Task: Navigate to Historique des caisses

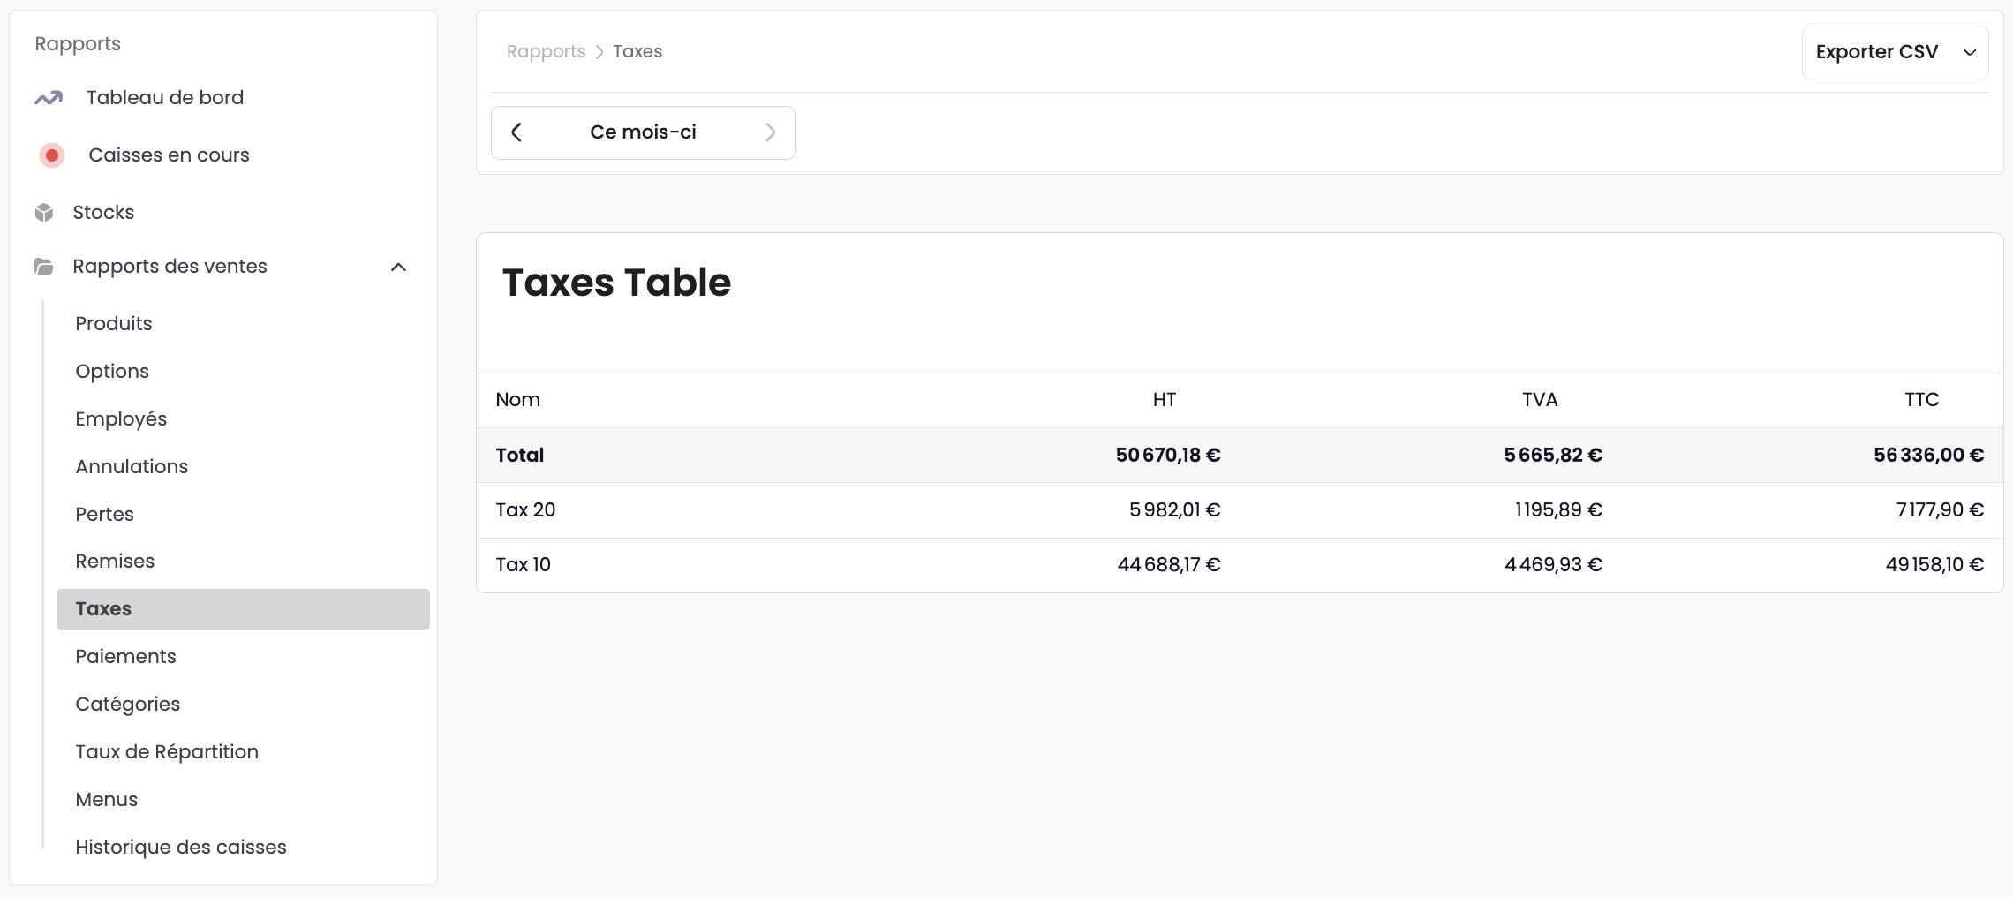Action: [x=181, y=847]
